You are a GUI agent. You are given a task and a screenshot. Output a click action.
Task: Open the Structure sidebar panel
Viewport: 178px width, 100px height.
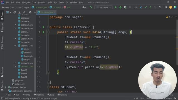point(2,72)
